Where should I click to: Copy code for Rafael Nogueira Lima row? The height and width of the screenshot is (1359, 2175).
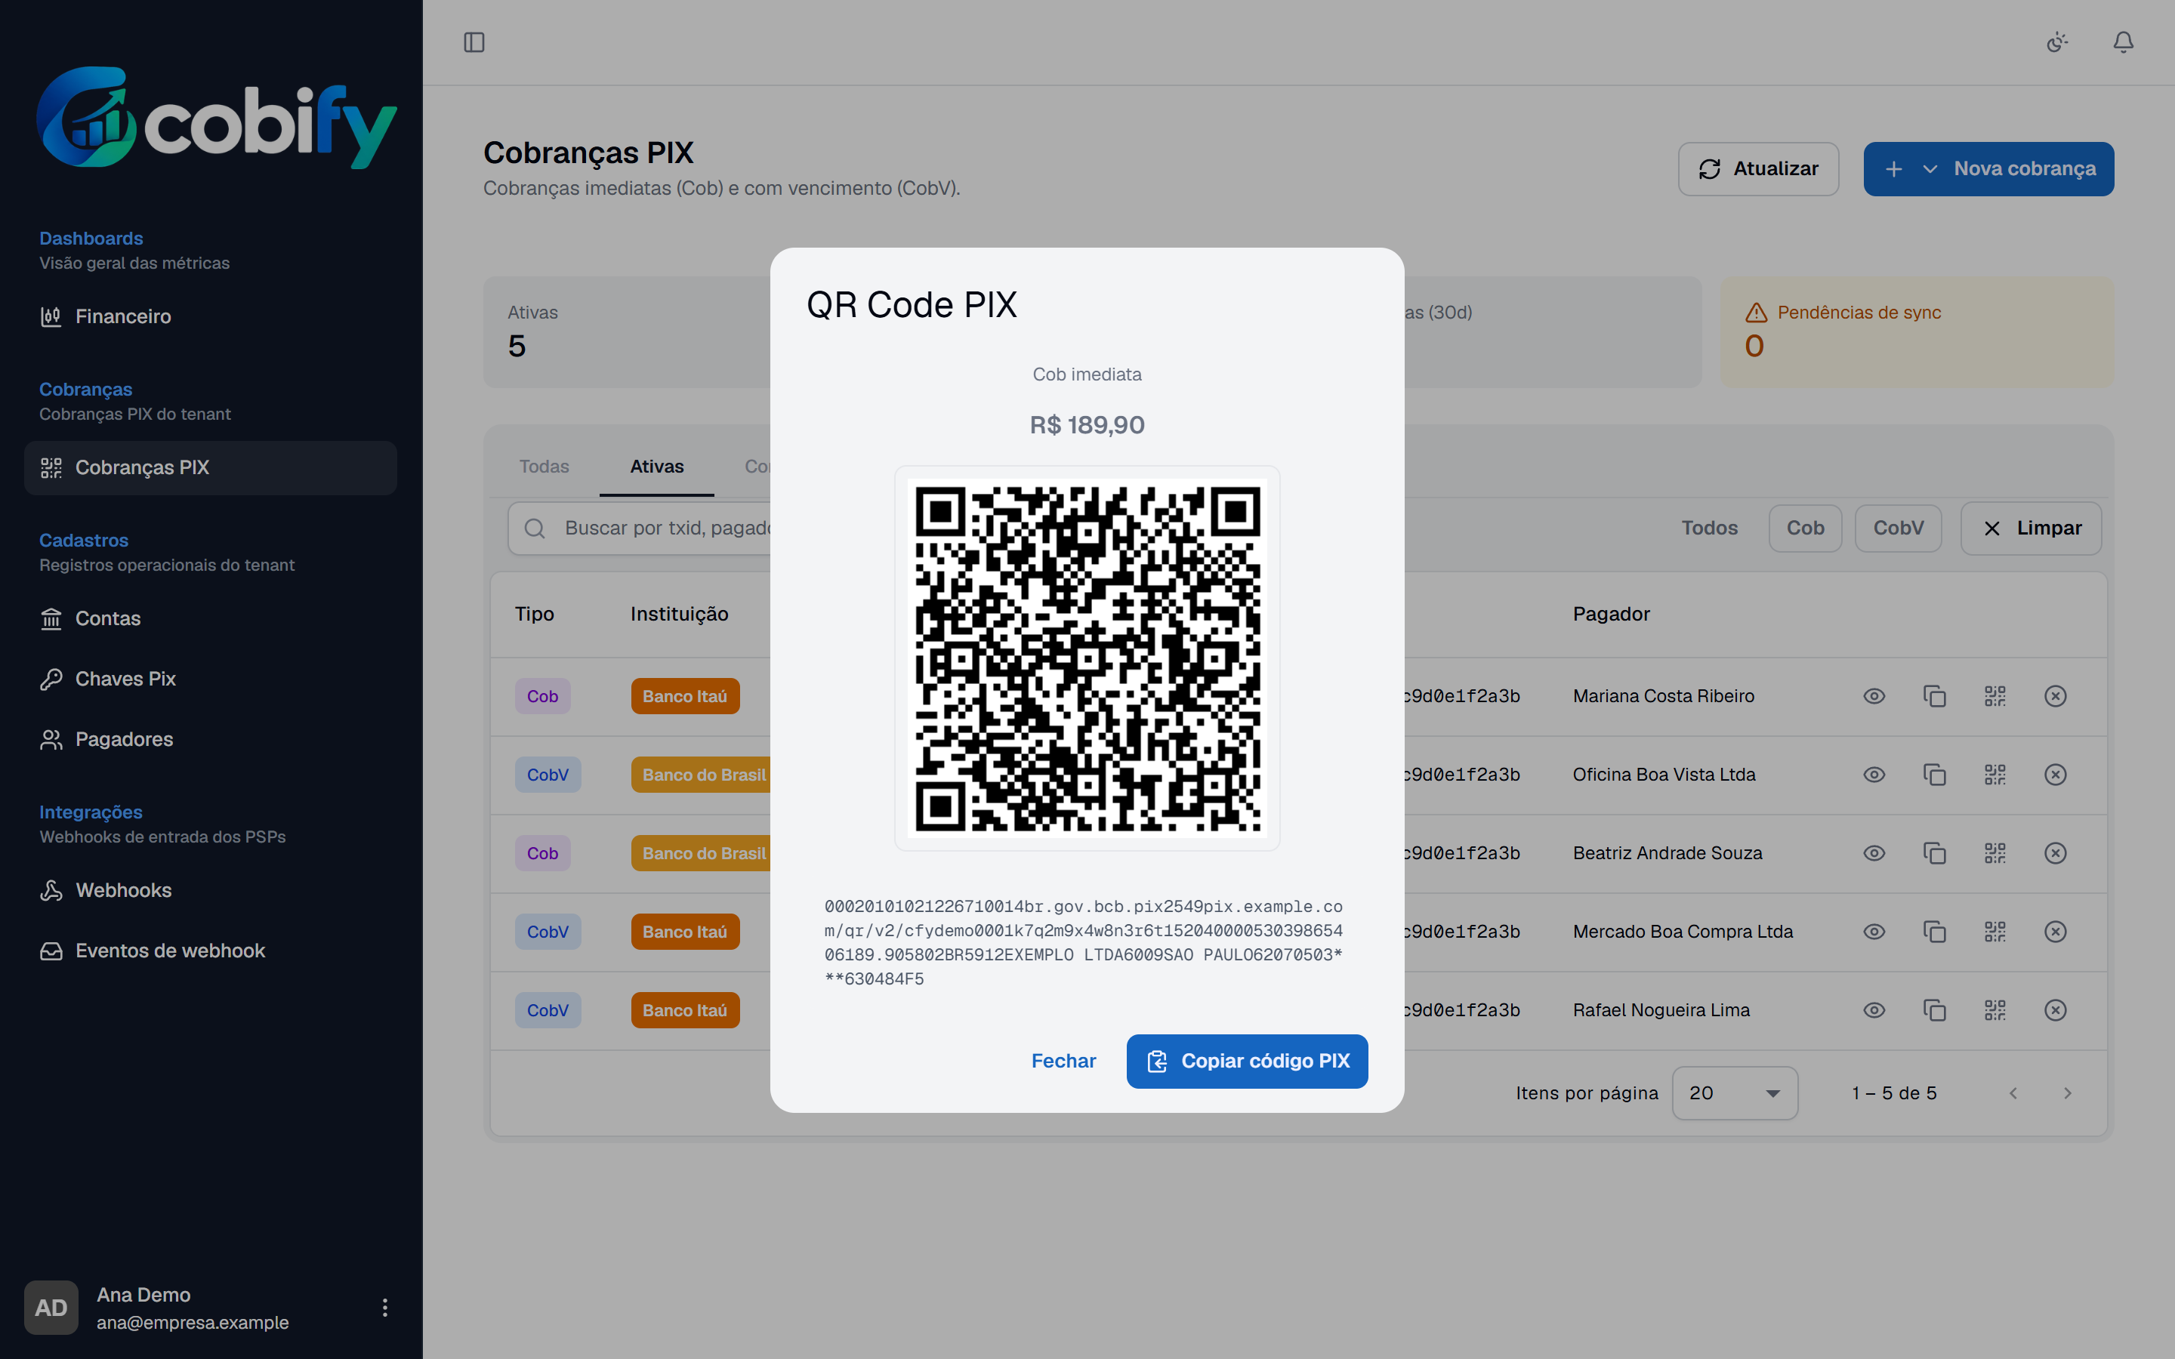tap(1934, 1010)
